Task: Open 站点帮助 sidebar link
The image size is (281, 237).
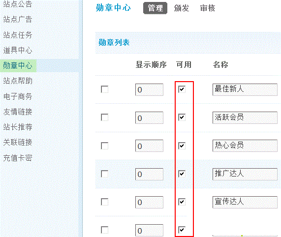Action: pyautogui.click(x=18, y=81)
